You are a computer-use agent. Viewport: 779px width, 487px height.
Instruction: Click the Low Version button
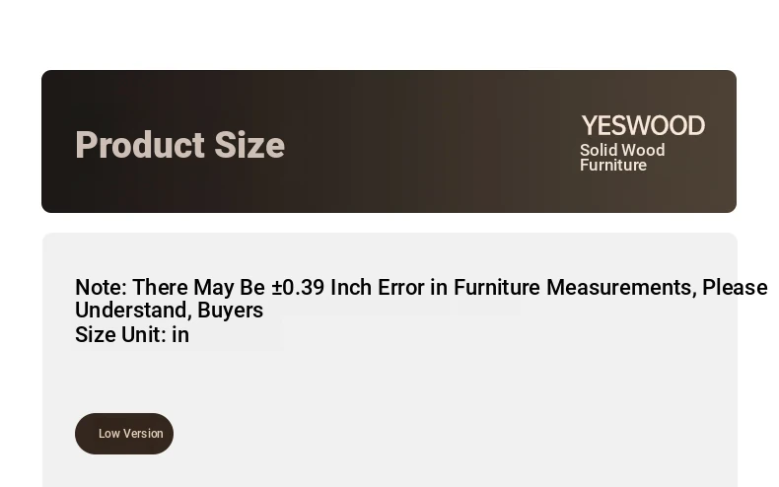coord(124,434)
